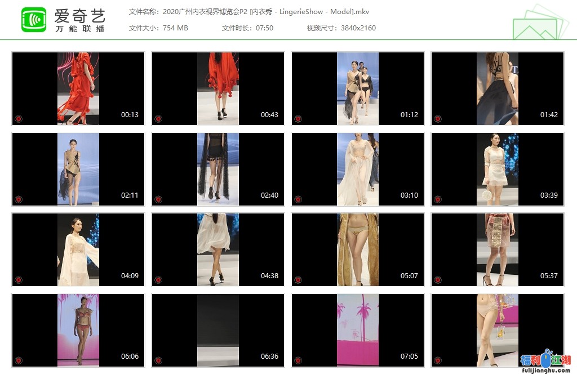This screenshot has height=379, width=577.
Task: Click the red watermark badge in the 06:36 thumbnail
Action: point(158,360)
